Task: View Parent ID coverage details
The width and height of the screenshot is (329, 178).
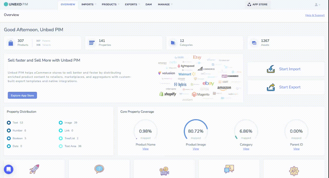Action: (296, 149)
